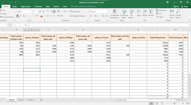Screen dimensions: 191x105
Task: Open Sort & Filter menu
Action: tap(172, 14)
